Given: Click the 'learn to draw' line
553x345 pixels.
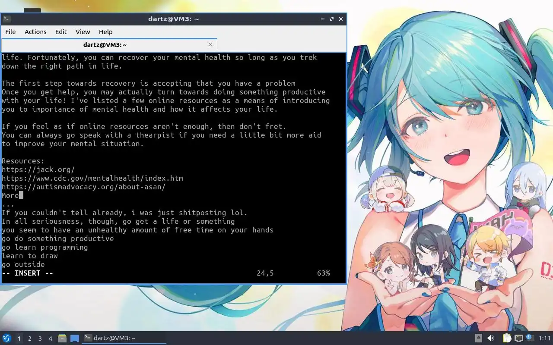Looking at the screenshot, I should pos(30,256).
